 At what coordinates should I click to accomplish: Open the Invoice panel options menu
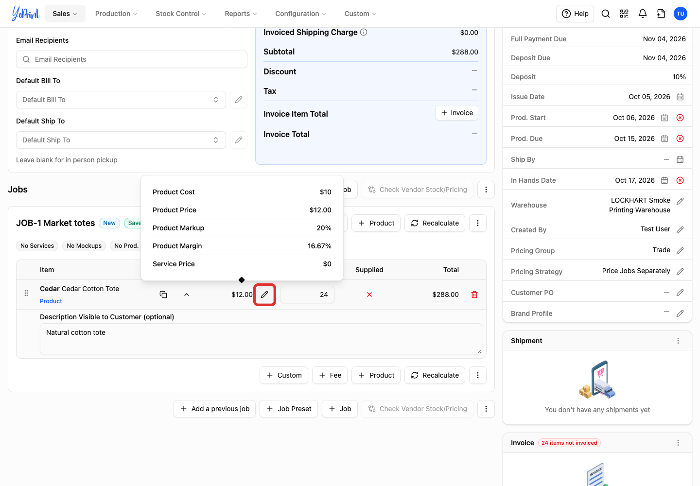[x=678, y=443]
